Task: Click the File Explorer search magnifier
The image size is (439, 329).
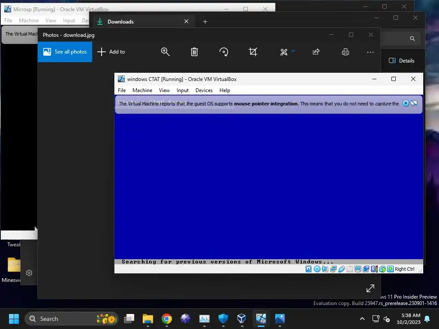Action: 412,39
